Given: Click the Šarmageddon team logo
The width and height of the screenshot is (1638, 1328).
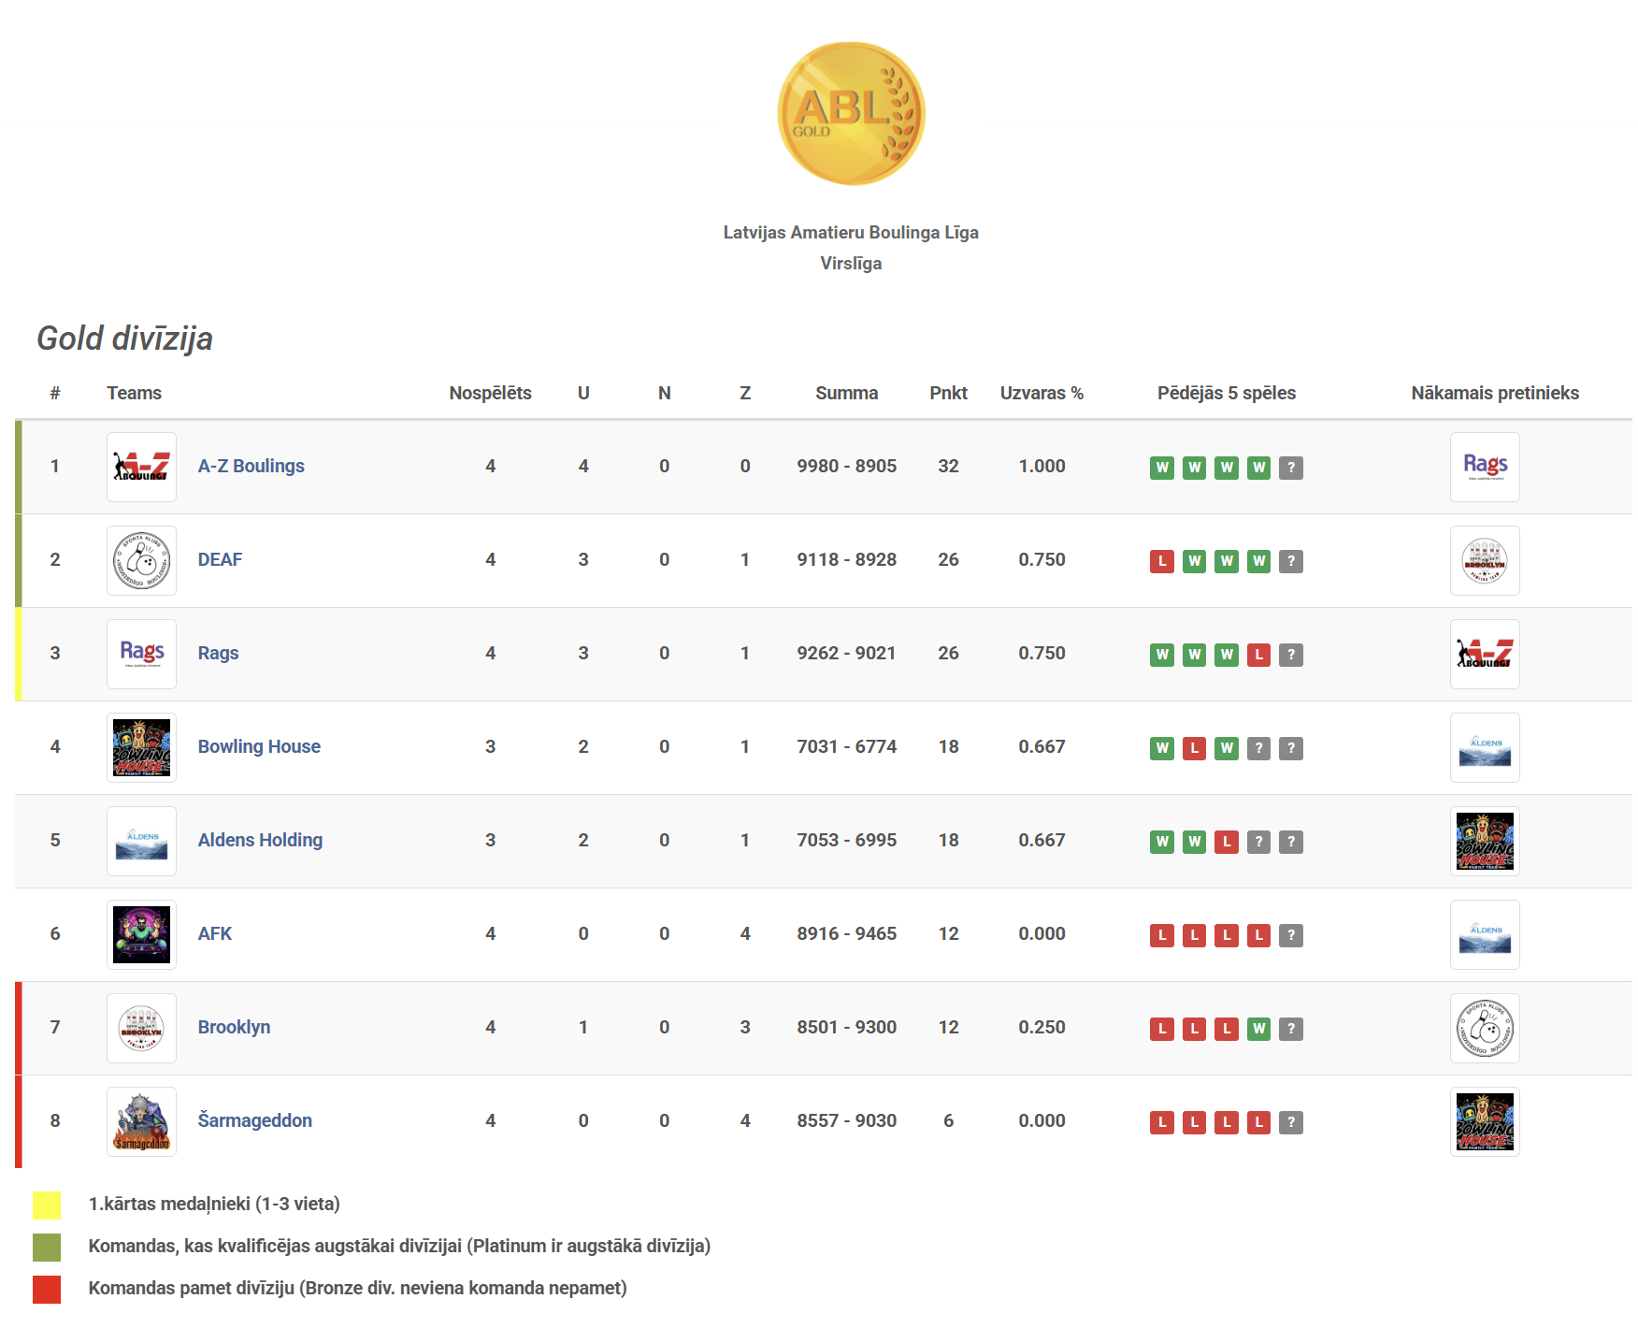Looking at the screenshot, I should [141, 1121].
